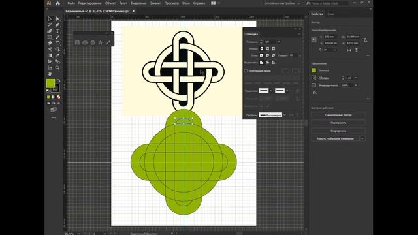418x235 pixels.
Task: Select the Zoom magnifier tool
Action: (57, 68)
